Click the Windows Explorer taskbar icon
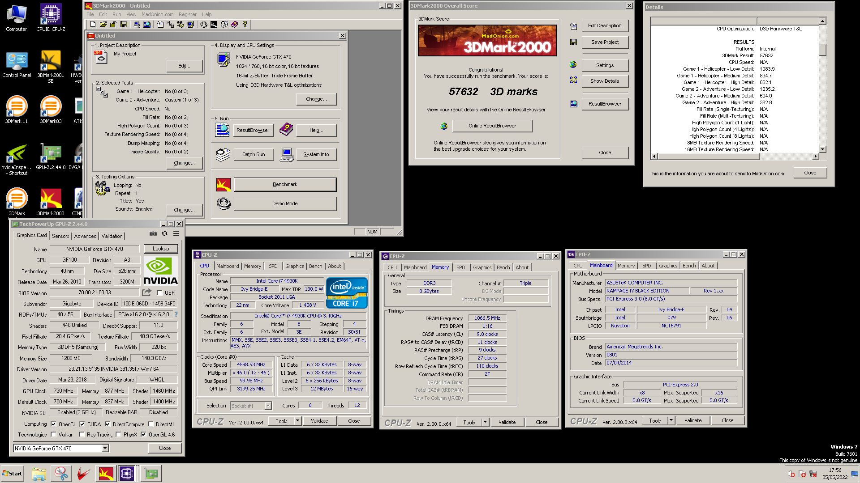Screen dimensions: 860x483 (39, 474)
